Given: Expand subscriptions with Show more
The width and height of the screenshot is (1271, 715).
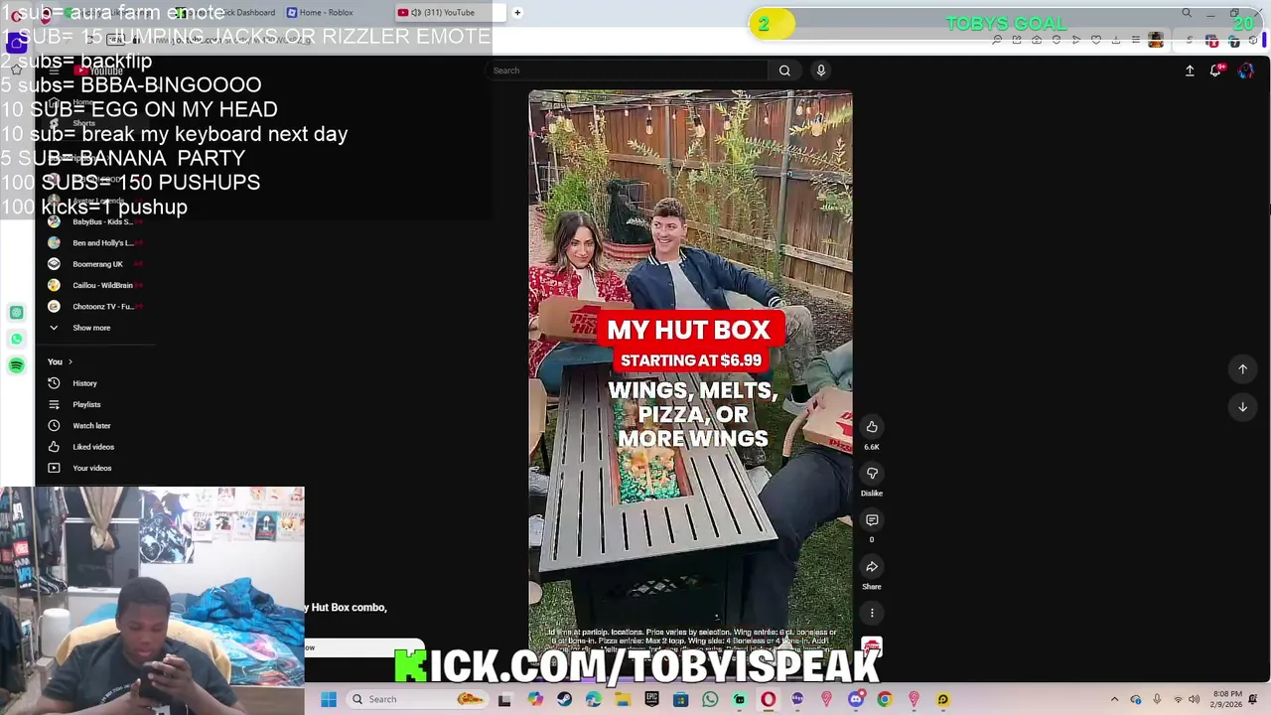Looking at the screenshot, I should (90, 328).
